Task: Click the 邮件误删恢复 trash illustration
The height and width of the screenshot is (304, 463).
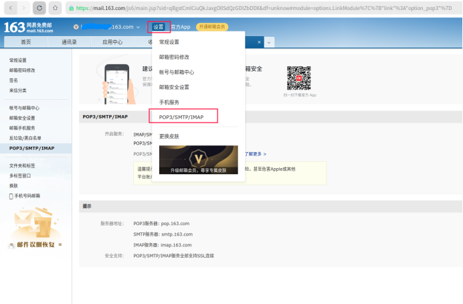Action: 36,223
